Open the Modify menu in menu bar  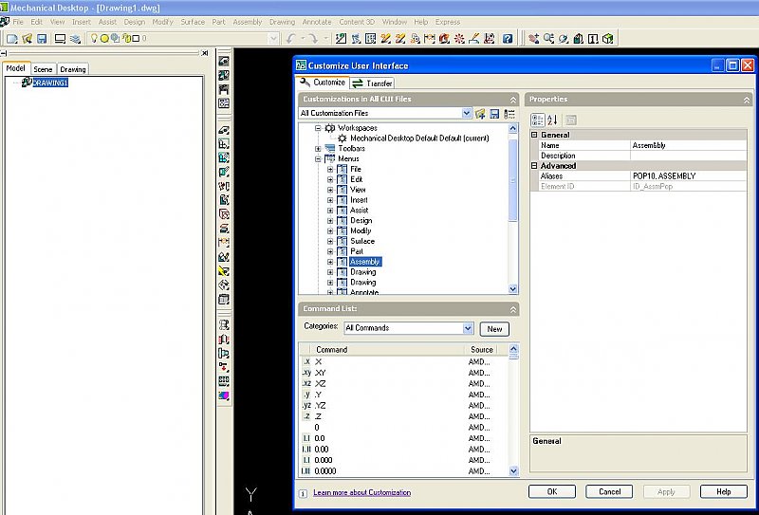pyautogui.click(x=162, y=22)
